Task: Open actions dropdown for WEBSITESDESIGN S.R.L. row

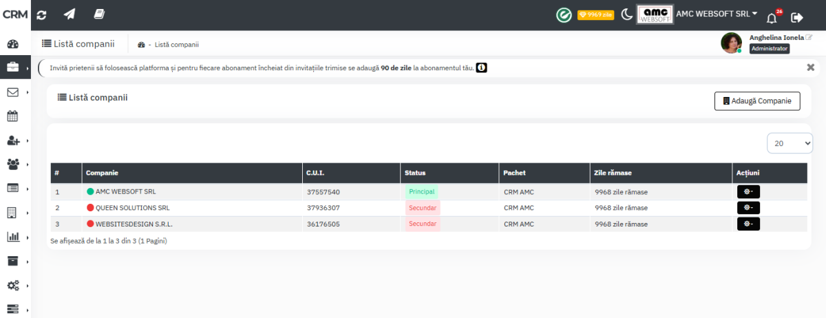Action: [748, 224]
